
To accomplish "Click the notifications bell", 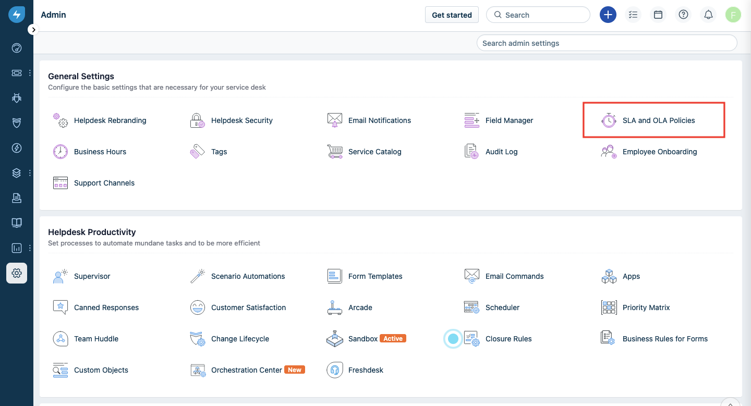I will [x=708, y=15].
